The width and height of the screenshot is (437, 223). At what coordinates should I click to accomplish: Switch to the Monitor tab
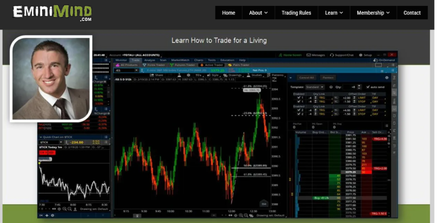click(121, 60)
